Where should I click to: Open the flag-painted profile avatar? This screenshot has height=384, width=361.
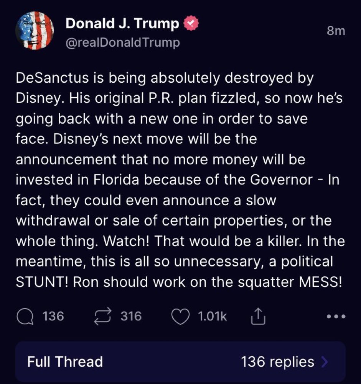click(x=35, y=31)
